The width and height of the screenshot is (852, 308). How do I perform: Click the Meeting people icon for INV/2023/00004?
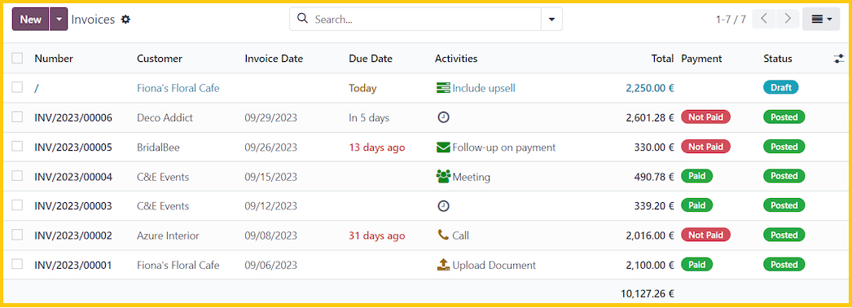(443, 177)
